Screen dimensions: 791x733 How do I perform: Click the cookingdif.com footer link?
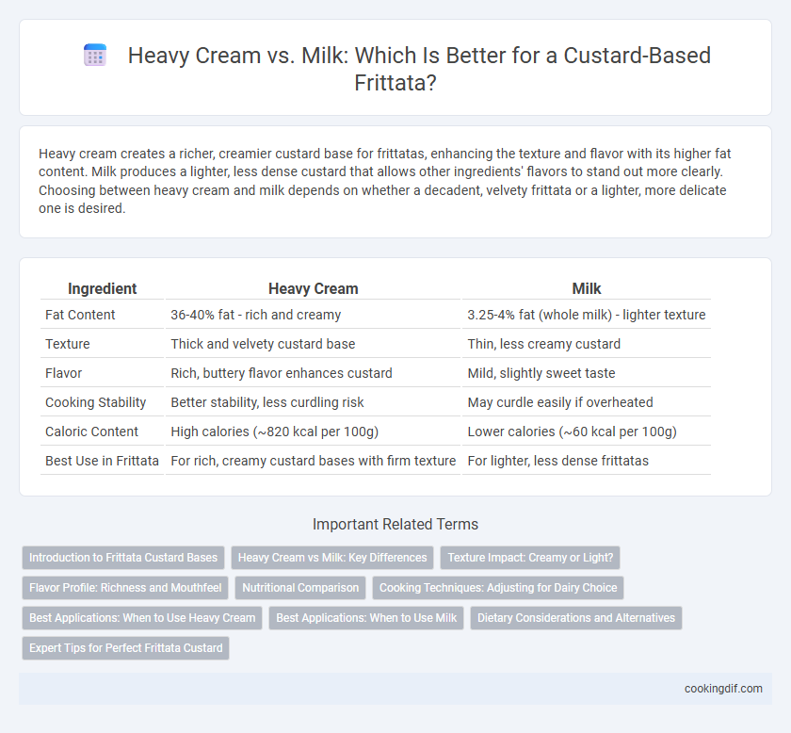(723, 689)
